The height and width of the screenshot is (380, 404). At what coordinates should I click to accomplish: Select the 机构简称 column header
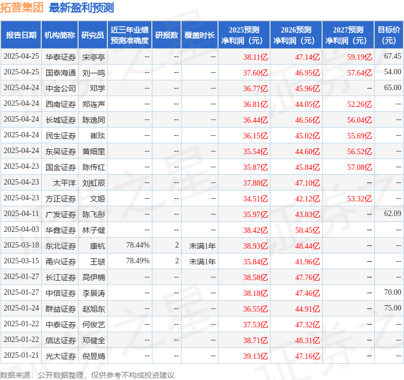click(x=60, y=35)
